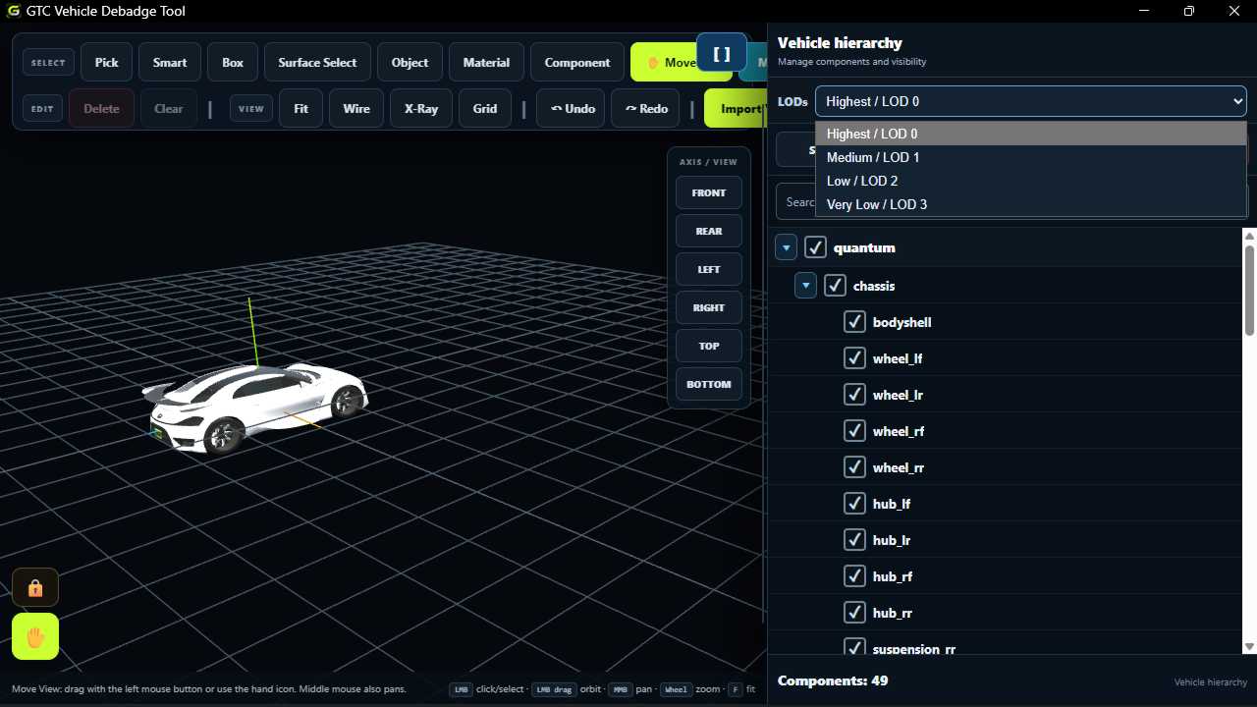Click the brackets panel toggle icon
Screen dimensions: 1257x707
pos(722,53)
